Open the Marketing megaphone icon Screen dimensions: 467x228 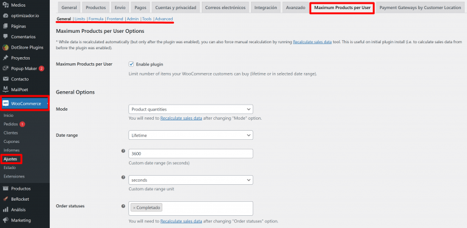click(x=5, y=220)
